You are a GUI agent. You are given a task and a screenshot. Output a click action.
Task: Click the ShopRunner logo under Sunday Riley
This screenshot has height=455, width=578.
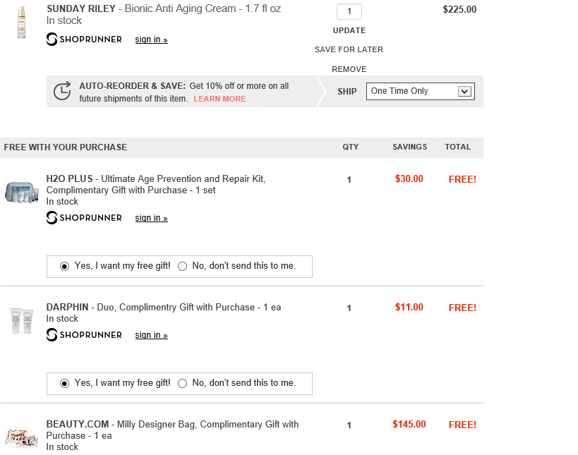coord(84,40)
